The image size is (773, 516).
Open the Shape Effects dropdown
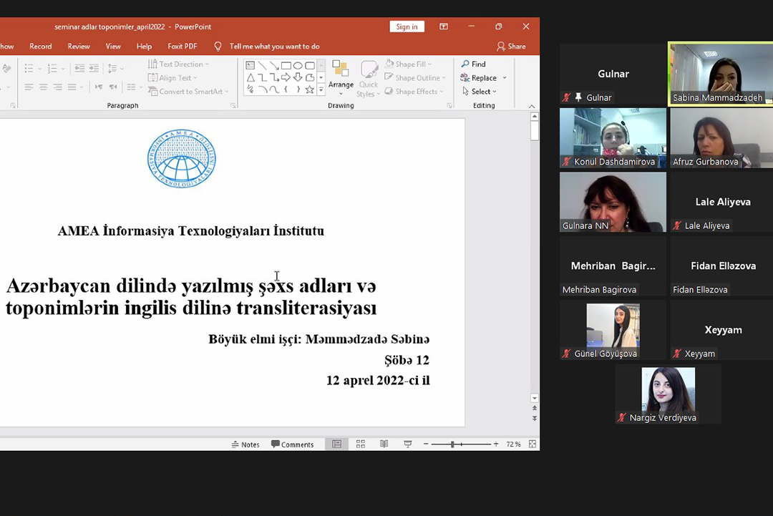[414, 92]
